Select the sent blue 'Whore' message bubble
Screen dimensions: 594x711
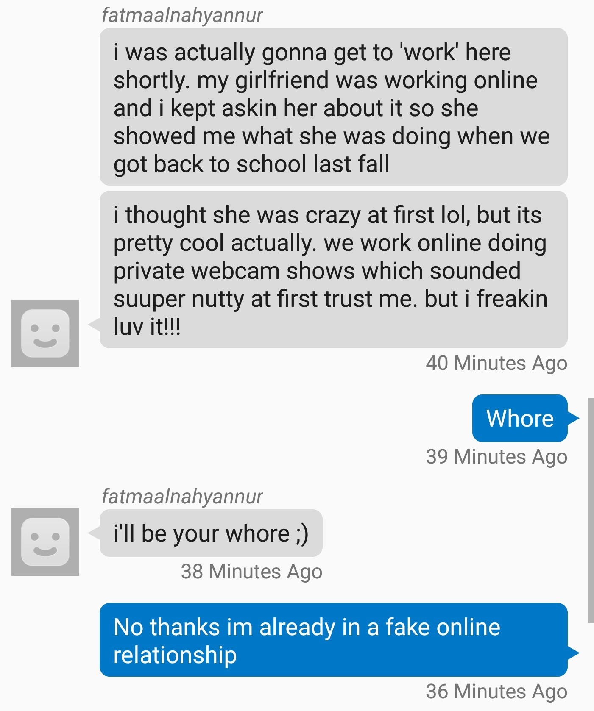pos(520,418)
